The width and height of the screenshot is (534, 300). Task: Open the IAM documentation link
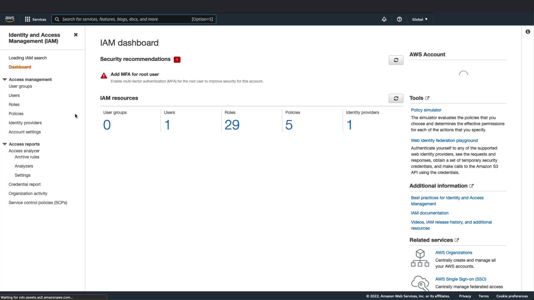coord(429,213)
